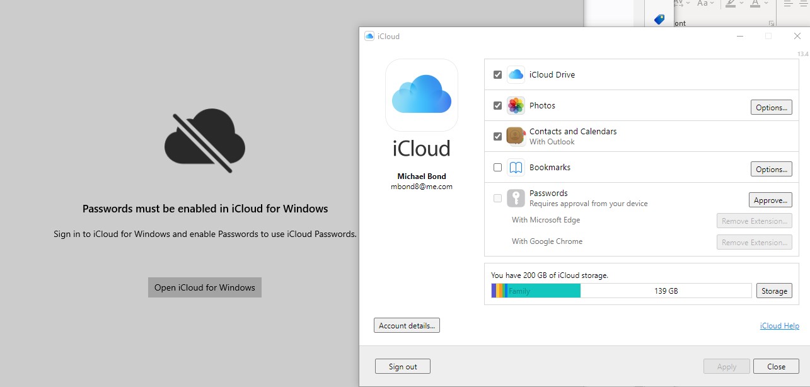Click the crossed-out cloud offline icon
The height and width of the screenshot is (387, 810).
pos(204,140)
